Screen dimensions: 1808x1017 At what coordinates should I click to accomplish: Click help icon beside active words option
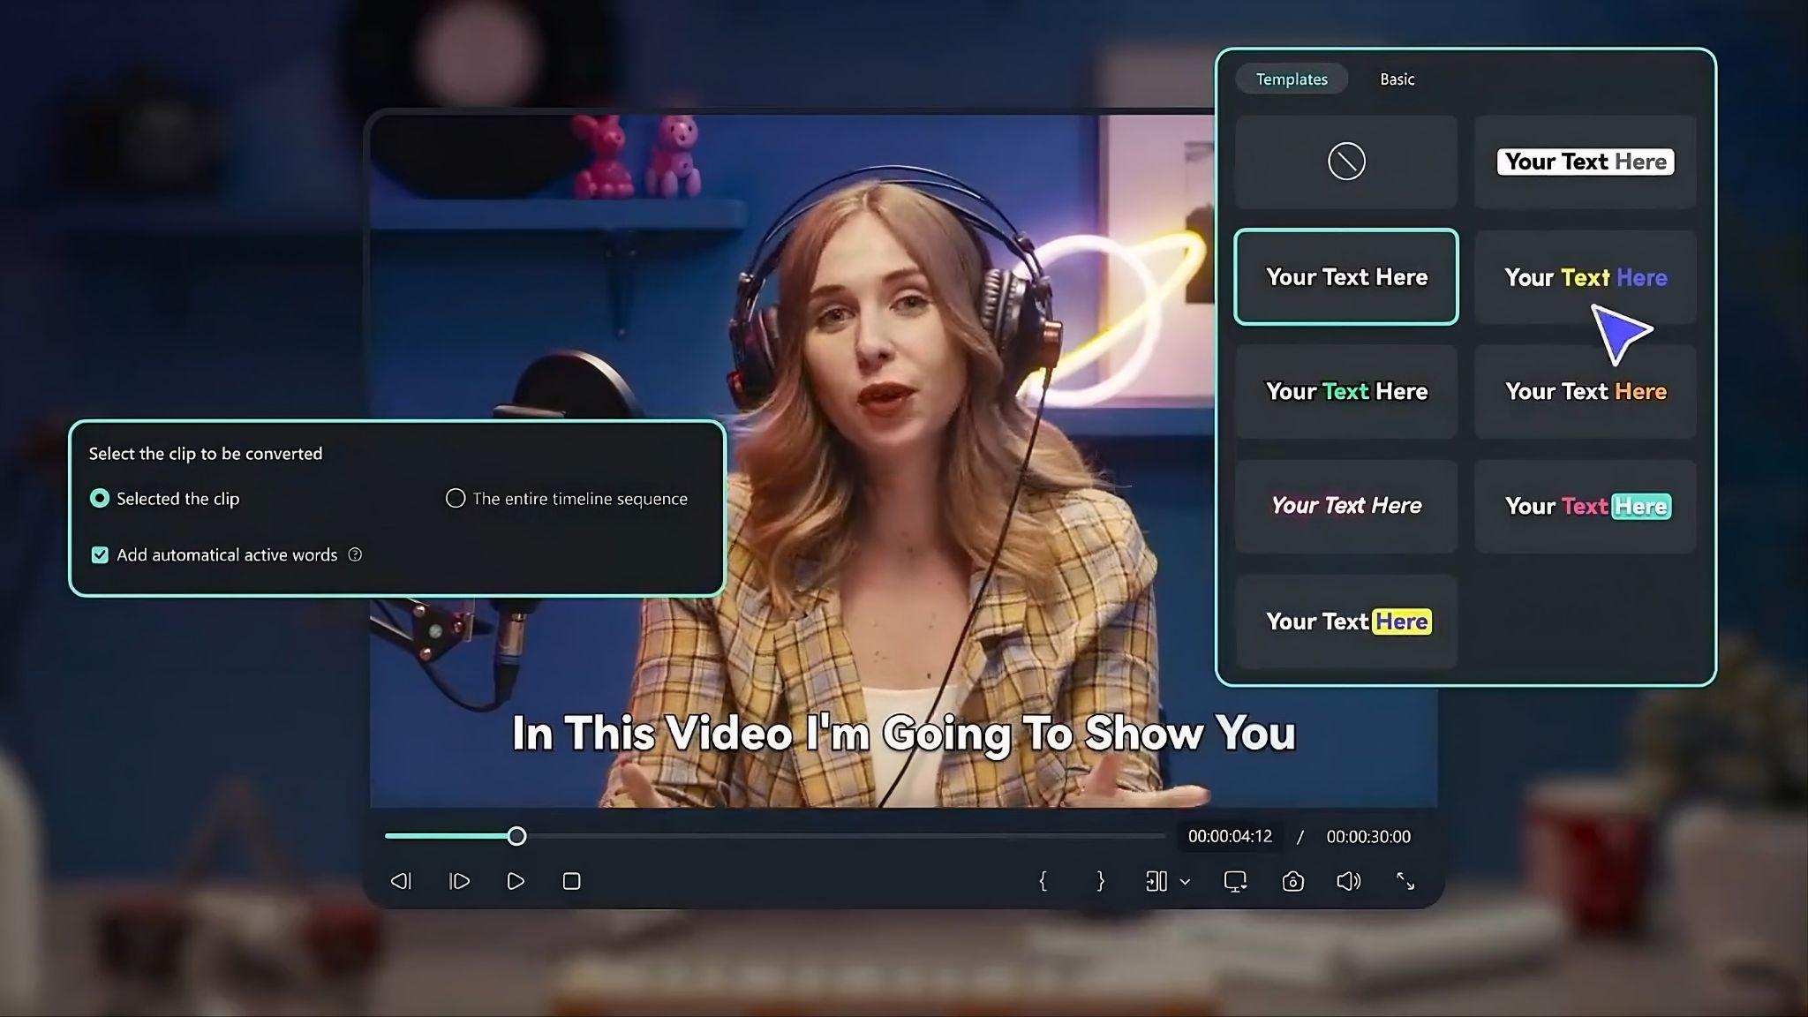point(355,555)
